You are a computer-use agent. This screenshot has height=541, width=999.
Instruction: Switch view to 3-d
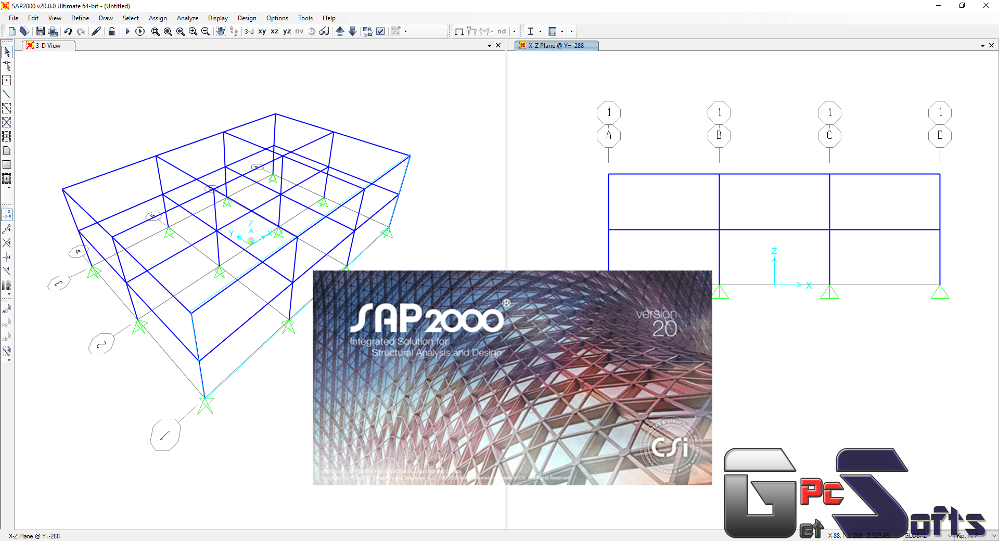(249, 31)
